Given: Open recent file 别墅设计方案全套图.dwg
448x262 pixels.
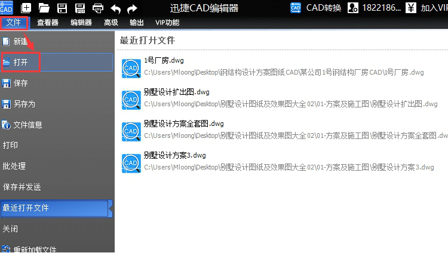Looking at the screenshot, I should pyautogui.click(x=184, y=124).
